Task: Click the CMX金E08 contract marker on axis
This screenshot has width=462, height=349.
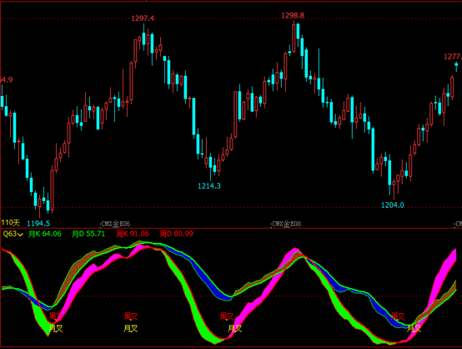Action: (x=286, y=224)
